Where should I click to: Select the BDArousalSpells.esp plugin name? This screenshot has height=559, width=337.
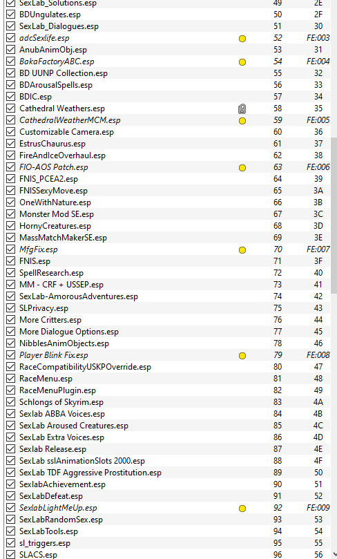(x=56, y=85)
